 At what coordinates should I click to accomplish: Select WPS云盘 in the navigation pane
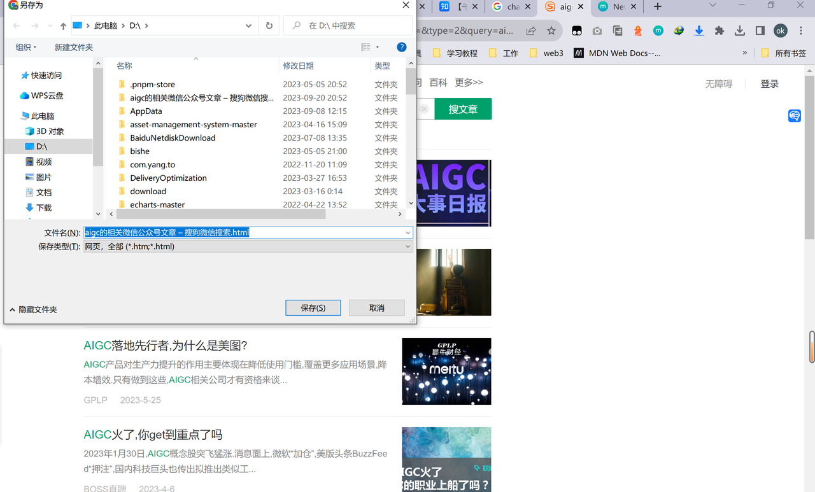(41, 95)
